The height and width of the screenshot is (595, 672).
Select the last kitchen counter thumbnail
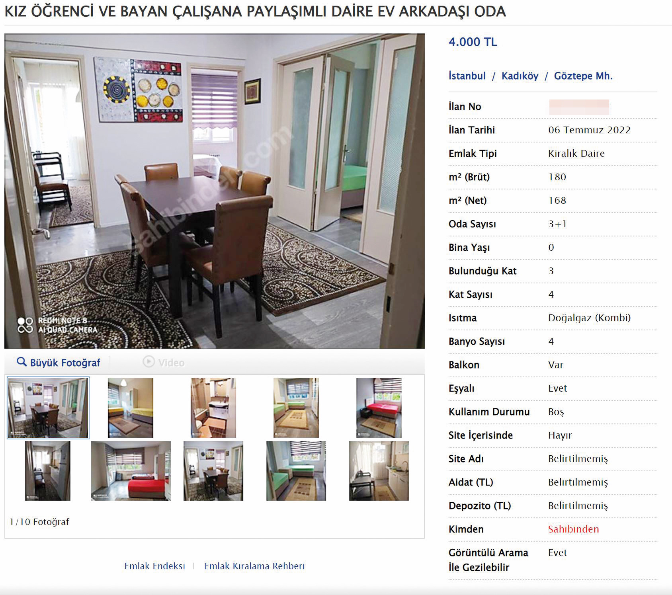pos(379,471)
